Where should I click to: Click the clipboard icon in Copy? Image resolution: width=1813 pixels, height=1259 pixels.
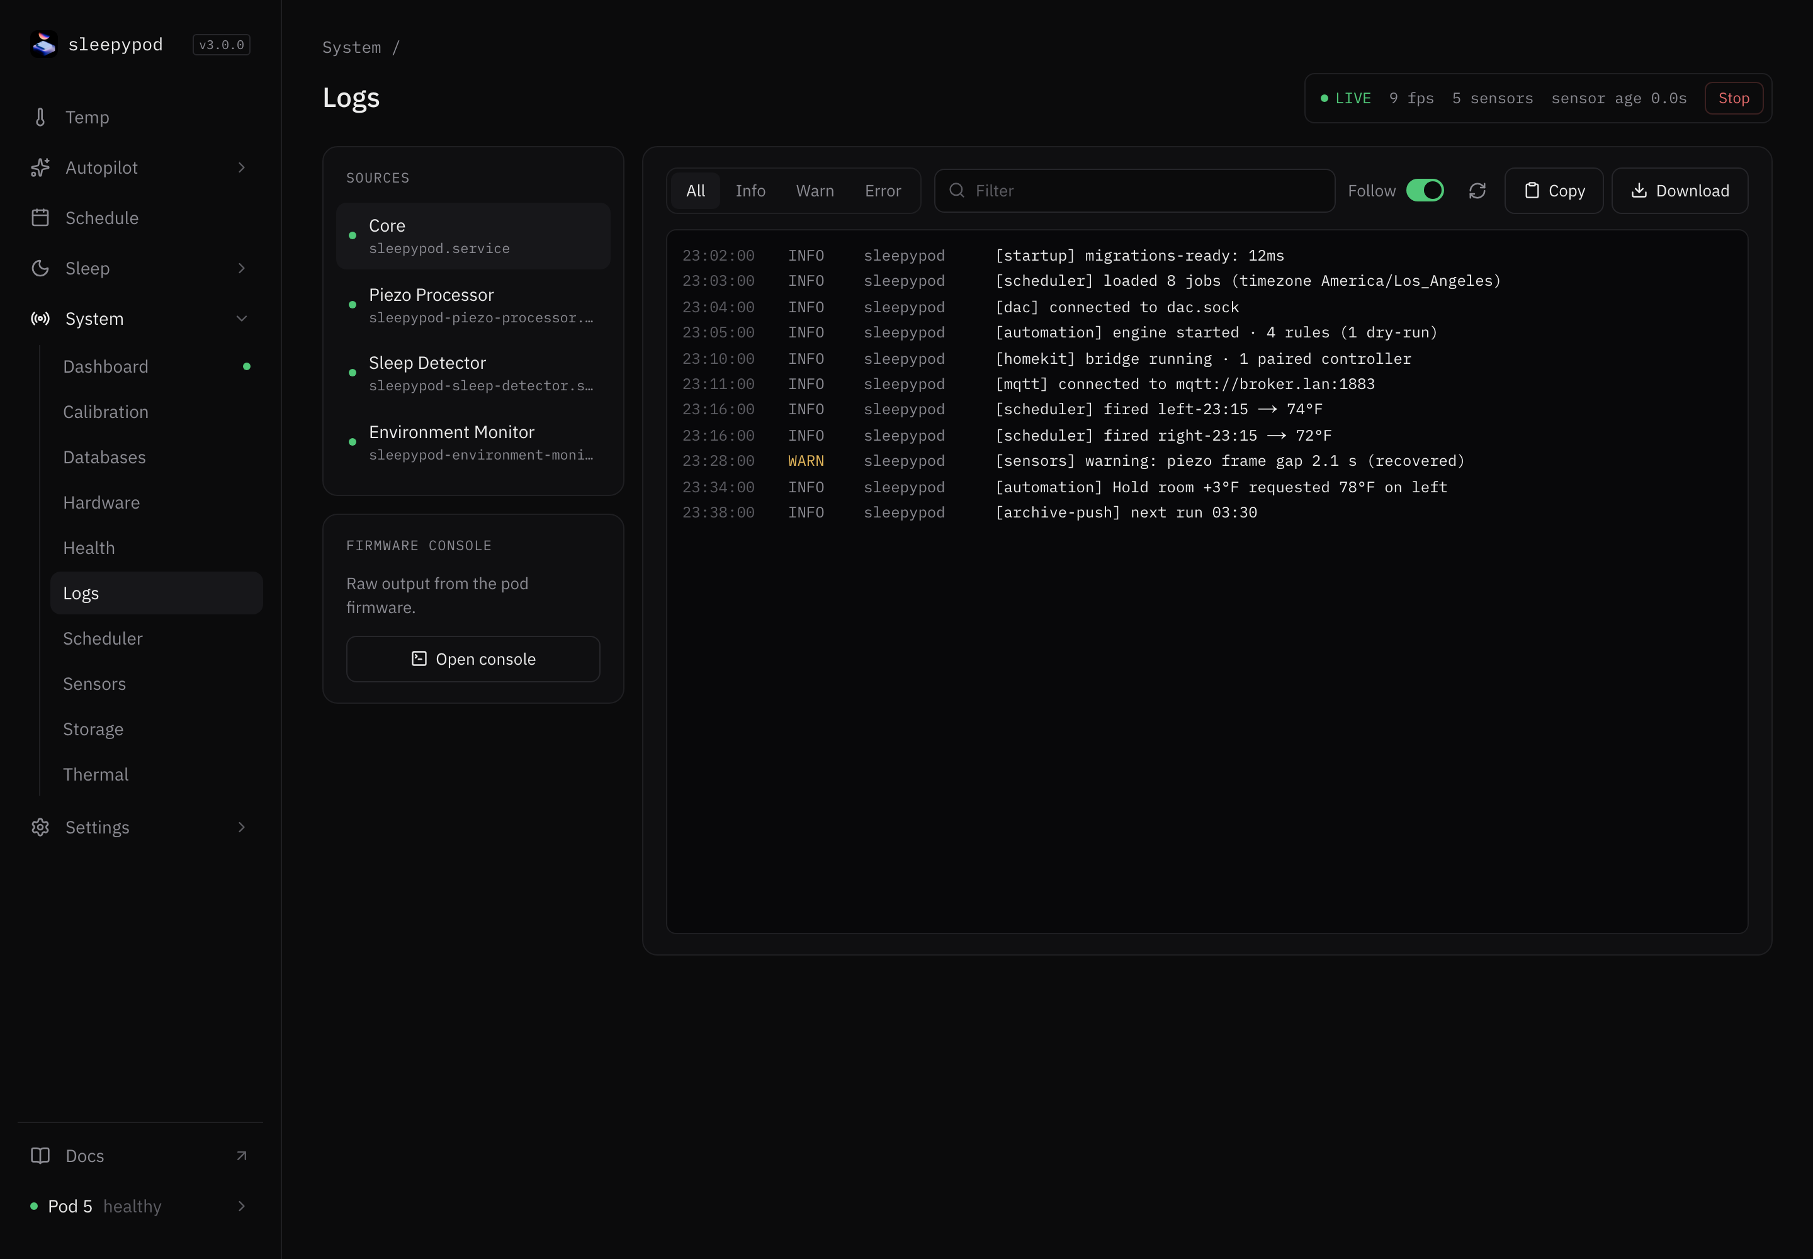point(1532,190)
